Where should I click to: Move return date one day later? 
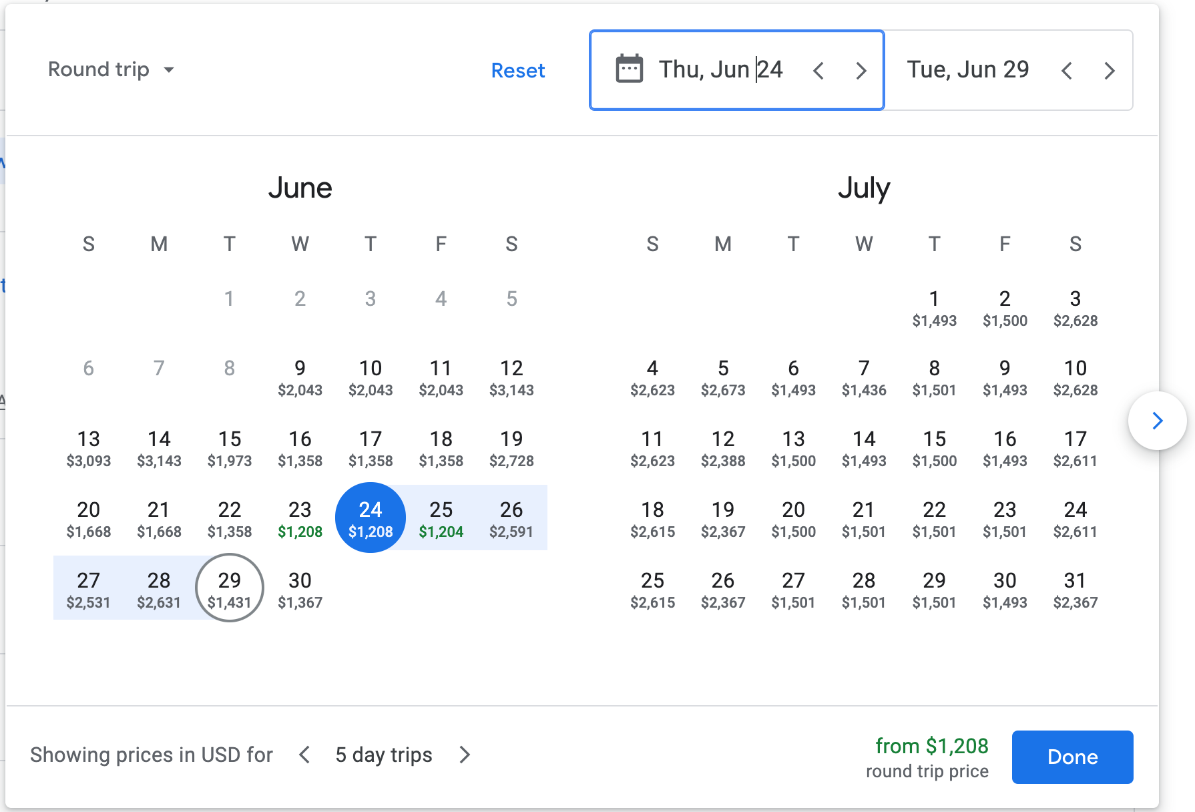click(x=1110, y=70)
